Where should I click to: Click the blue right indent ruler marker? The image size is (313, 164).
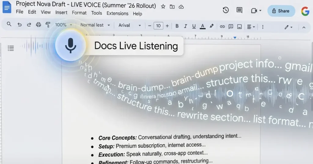point(235,38)
